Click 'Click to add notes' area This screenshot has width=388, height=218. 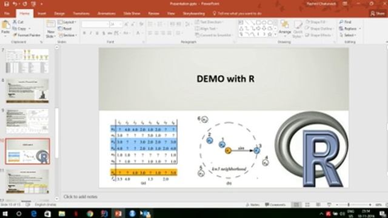pos(81,197)
